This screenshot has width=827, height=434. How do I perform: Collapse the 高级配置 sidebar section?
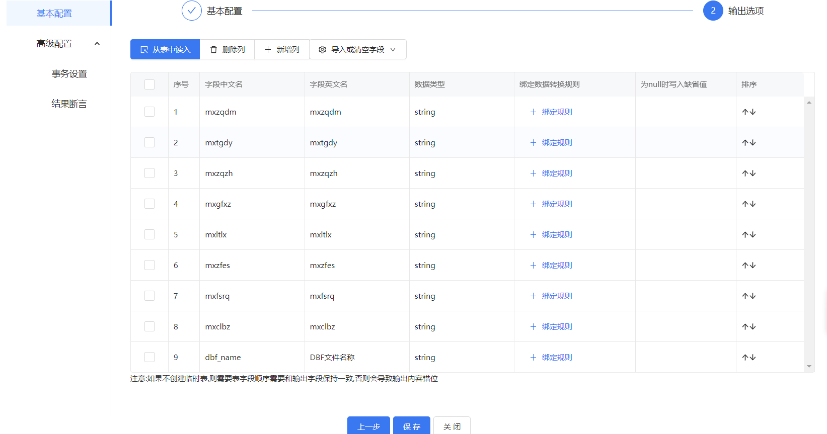tap(97, 44)
